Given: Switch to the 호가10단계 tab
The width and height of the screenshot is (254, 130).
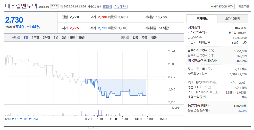Looking at the screenshot, I should [x=233, y=18].
